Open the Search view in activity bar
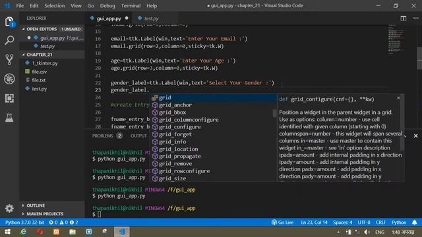This screenshot has width=422, height=237. pos(9,40)
